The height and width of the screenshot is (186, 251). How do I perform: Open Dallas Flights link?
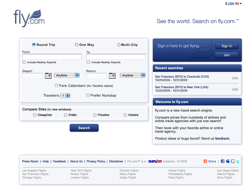[128, 177]
